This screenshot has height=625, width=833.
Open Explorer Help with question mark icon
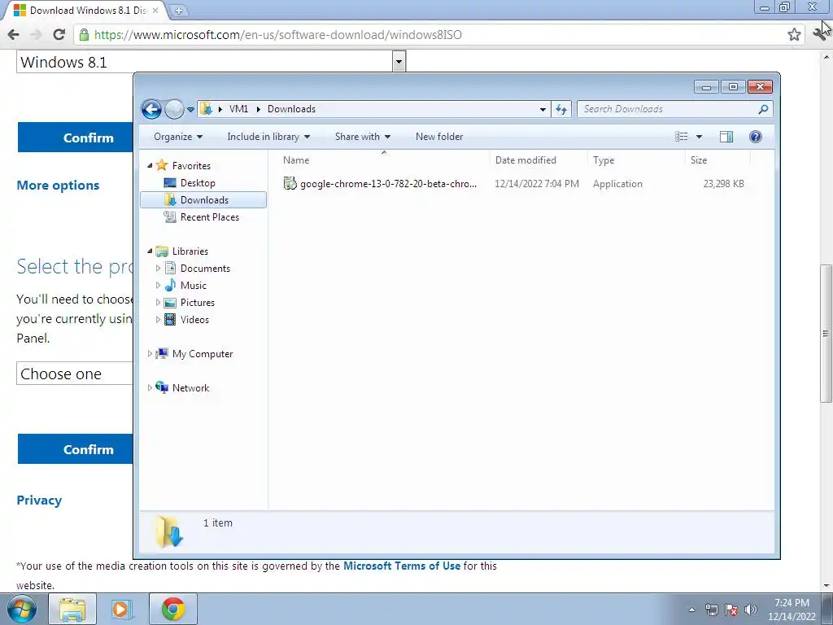(x=756, y=137)
